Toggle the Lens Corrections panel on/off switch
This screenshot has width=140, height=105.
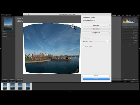click(x=122, y=37)
